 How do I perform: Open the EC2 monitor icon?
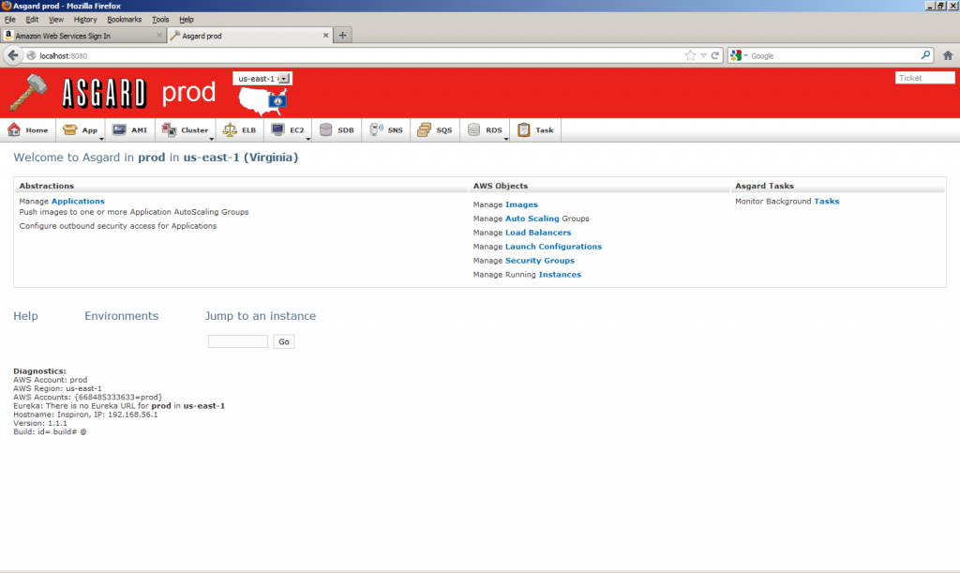[277, 130]
